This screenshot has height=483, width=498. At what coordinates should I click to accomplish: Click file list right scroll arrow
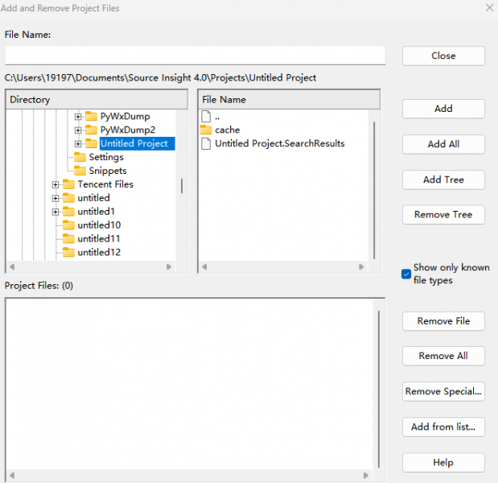(x=361, y=267)
